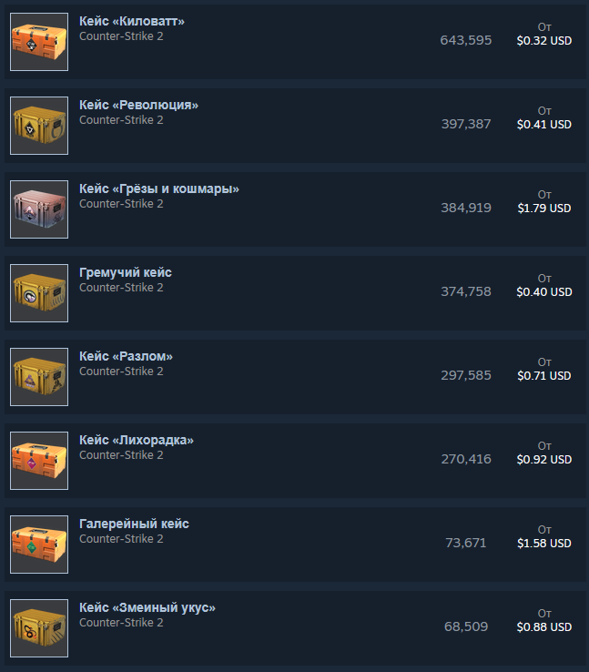
Task: Open the Кейс «Киловатт» listing title
Action: (132, 22)
